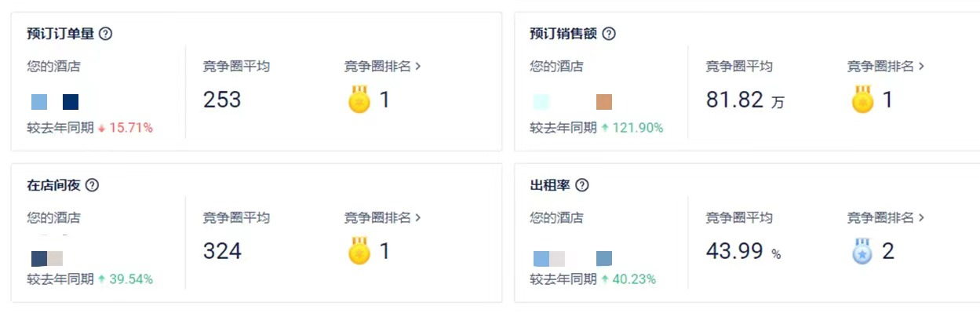Click the help icon beside 出租率
980x313 pixels.
(x=582, y=185)
